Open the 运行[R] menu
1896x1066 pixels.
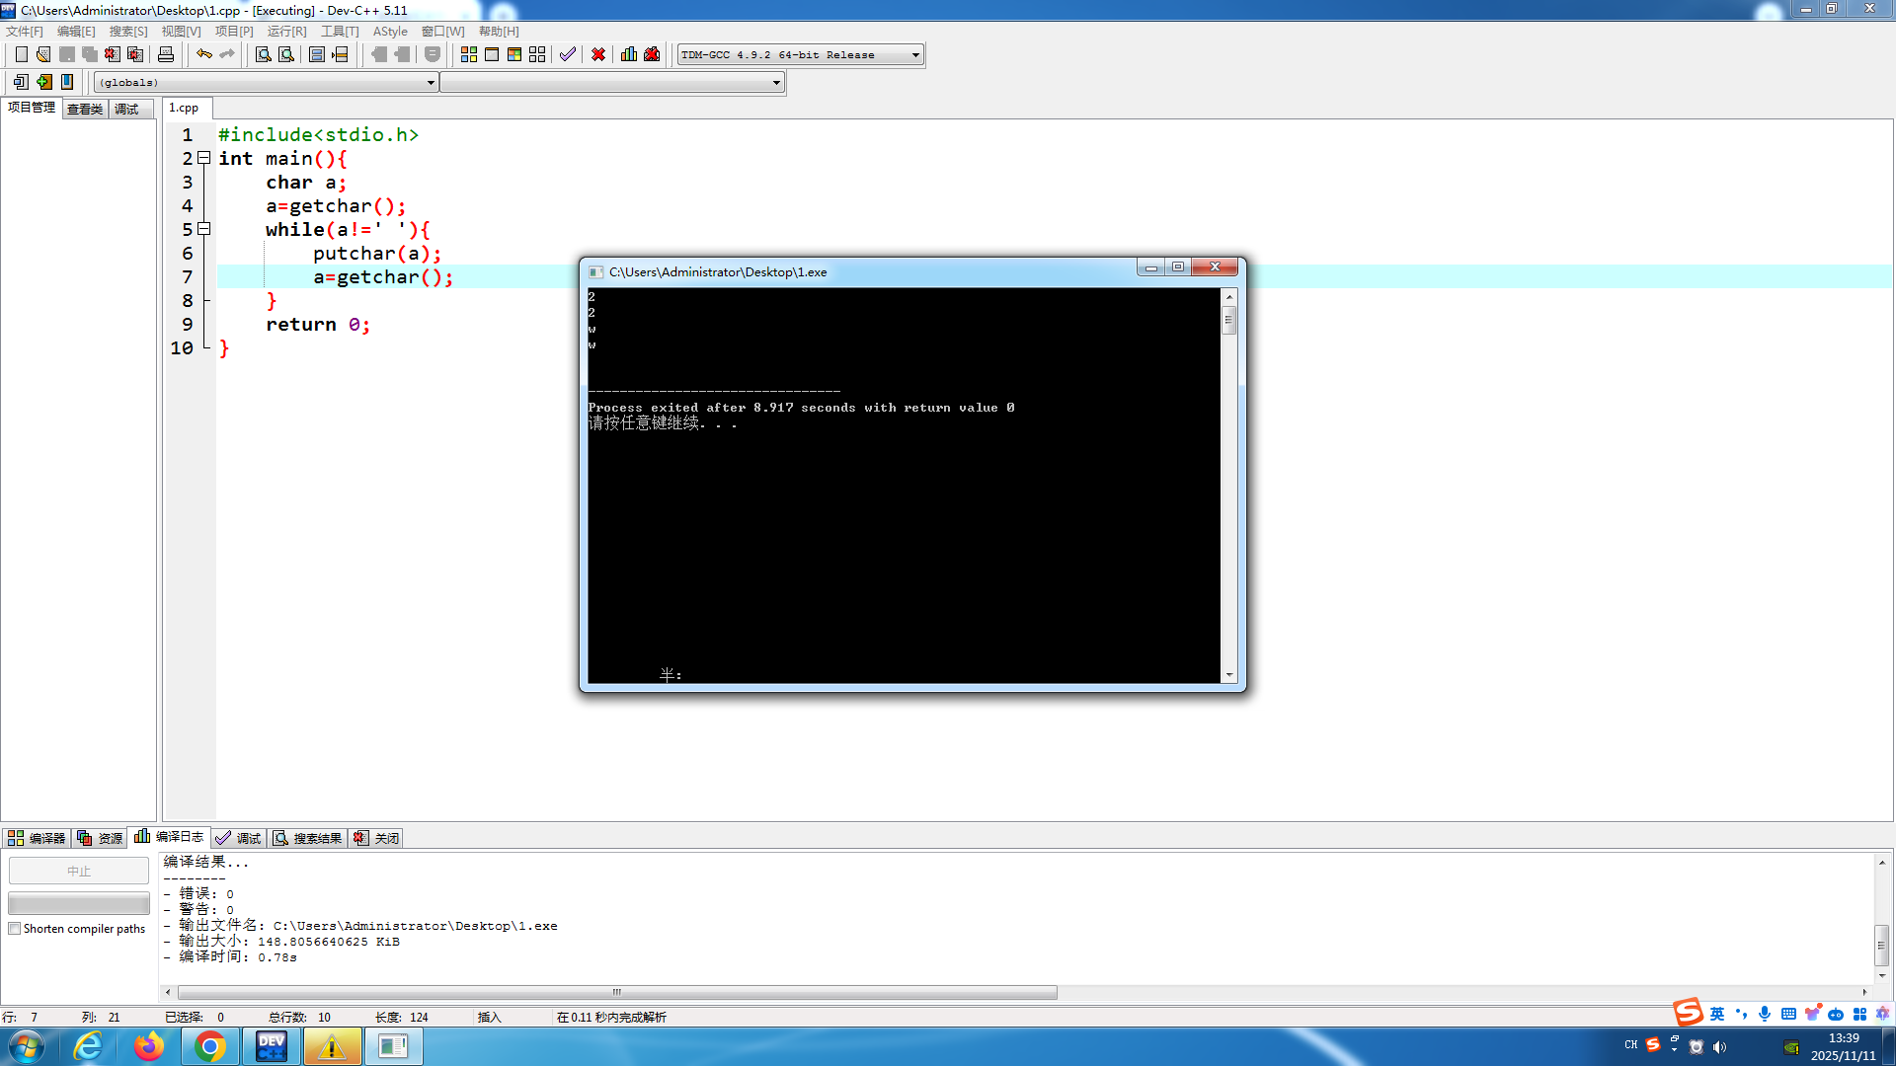pyautogui.click(x=286, y=32)
